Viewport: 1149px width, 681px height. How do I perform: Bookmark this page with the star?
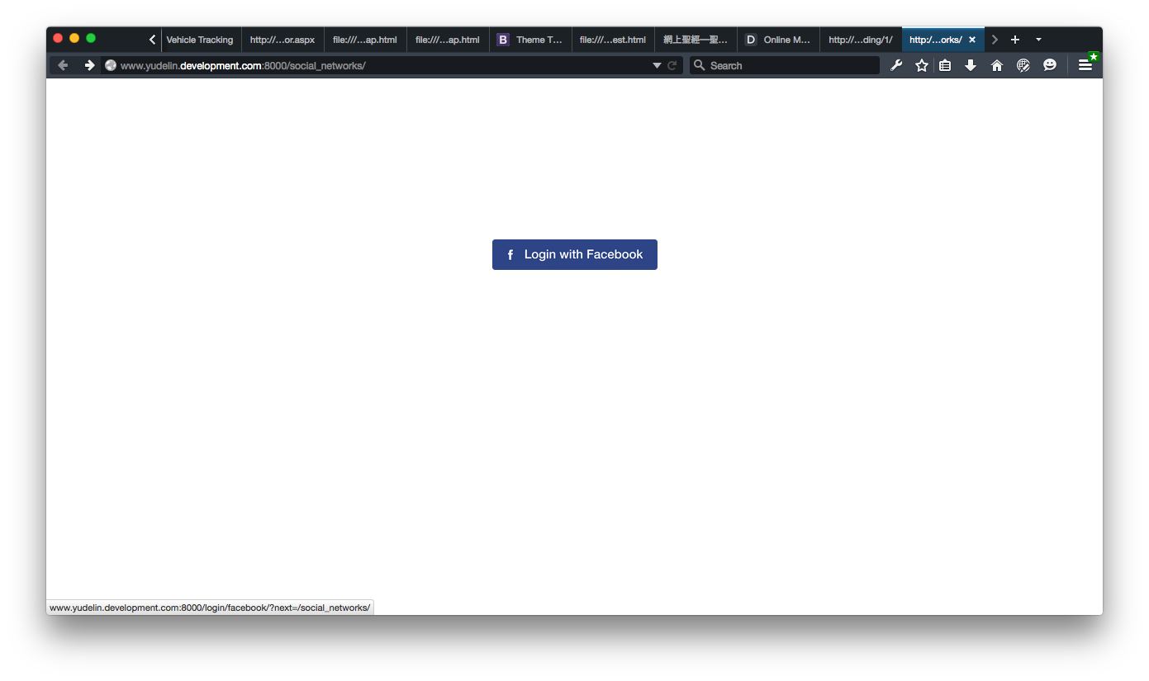(922, 65)
